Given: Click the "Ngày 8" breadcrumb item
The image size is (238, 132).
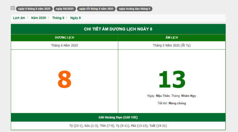Looking at the screenshot, I should coord(75,18).
